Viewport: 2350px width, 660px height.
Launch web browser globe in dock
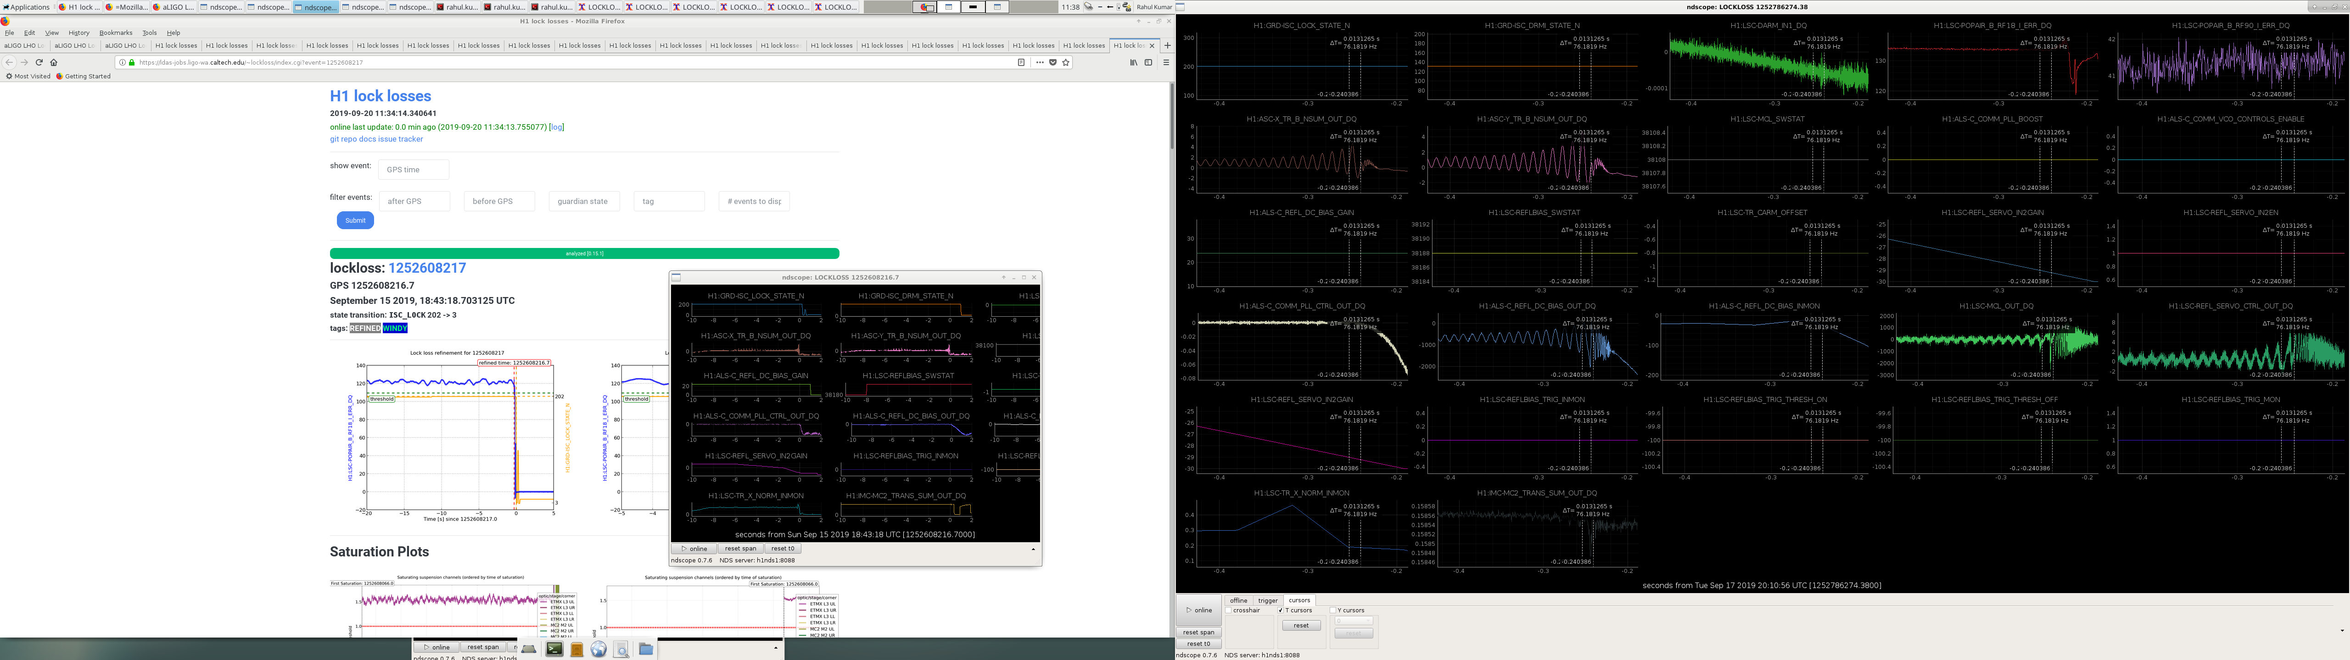click(599, 649)
